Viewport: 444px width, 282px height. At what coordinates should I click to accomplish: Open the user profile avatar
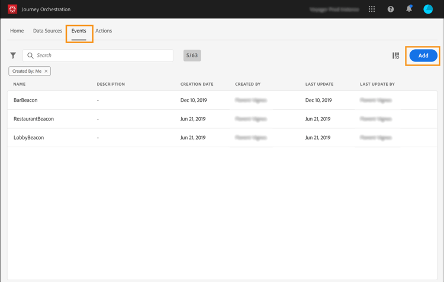(428, 9)
